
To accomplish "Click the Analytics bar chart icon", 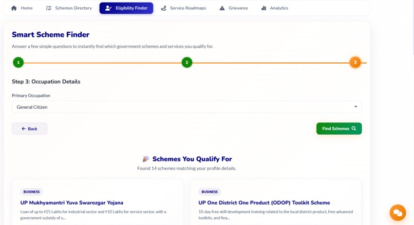I will [264, 8].
